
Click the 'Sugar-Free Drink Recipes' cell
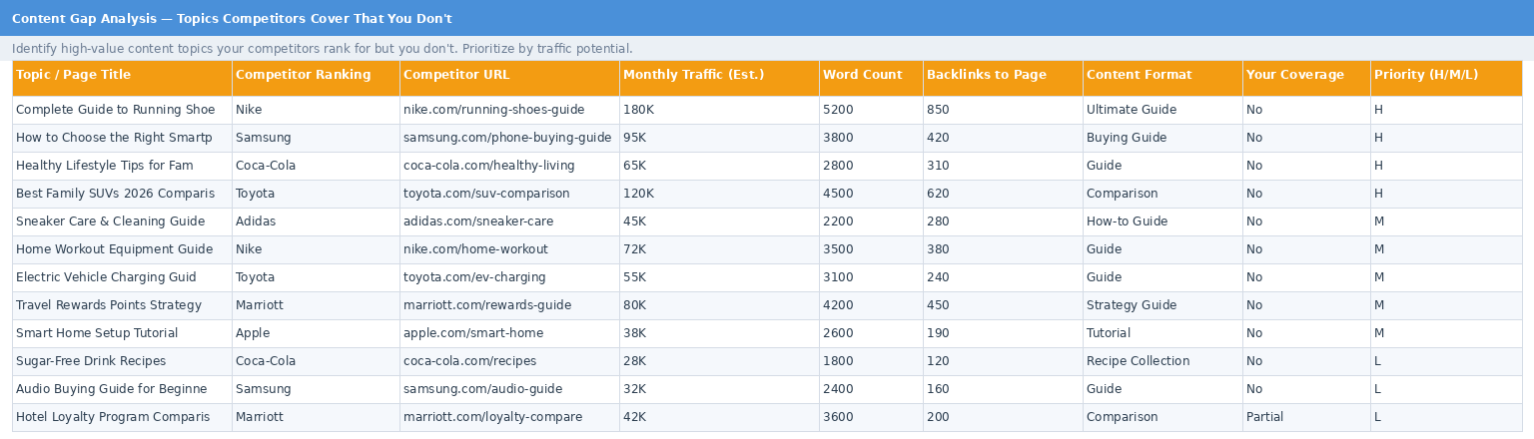coord(122,361)
